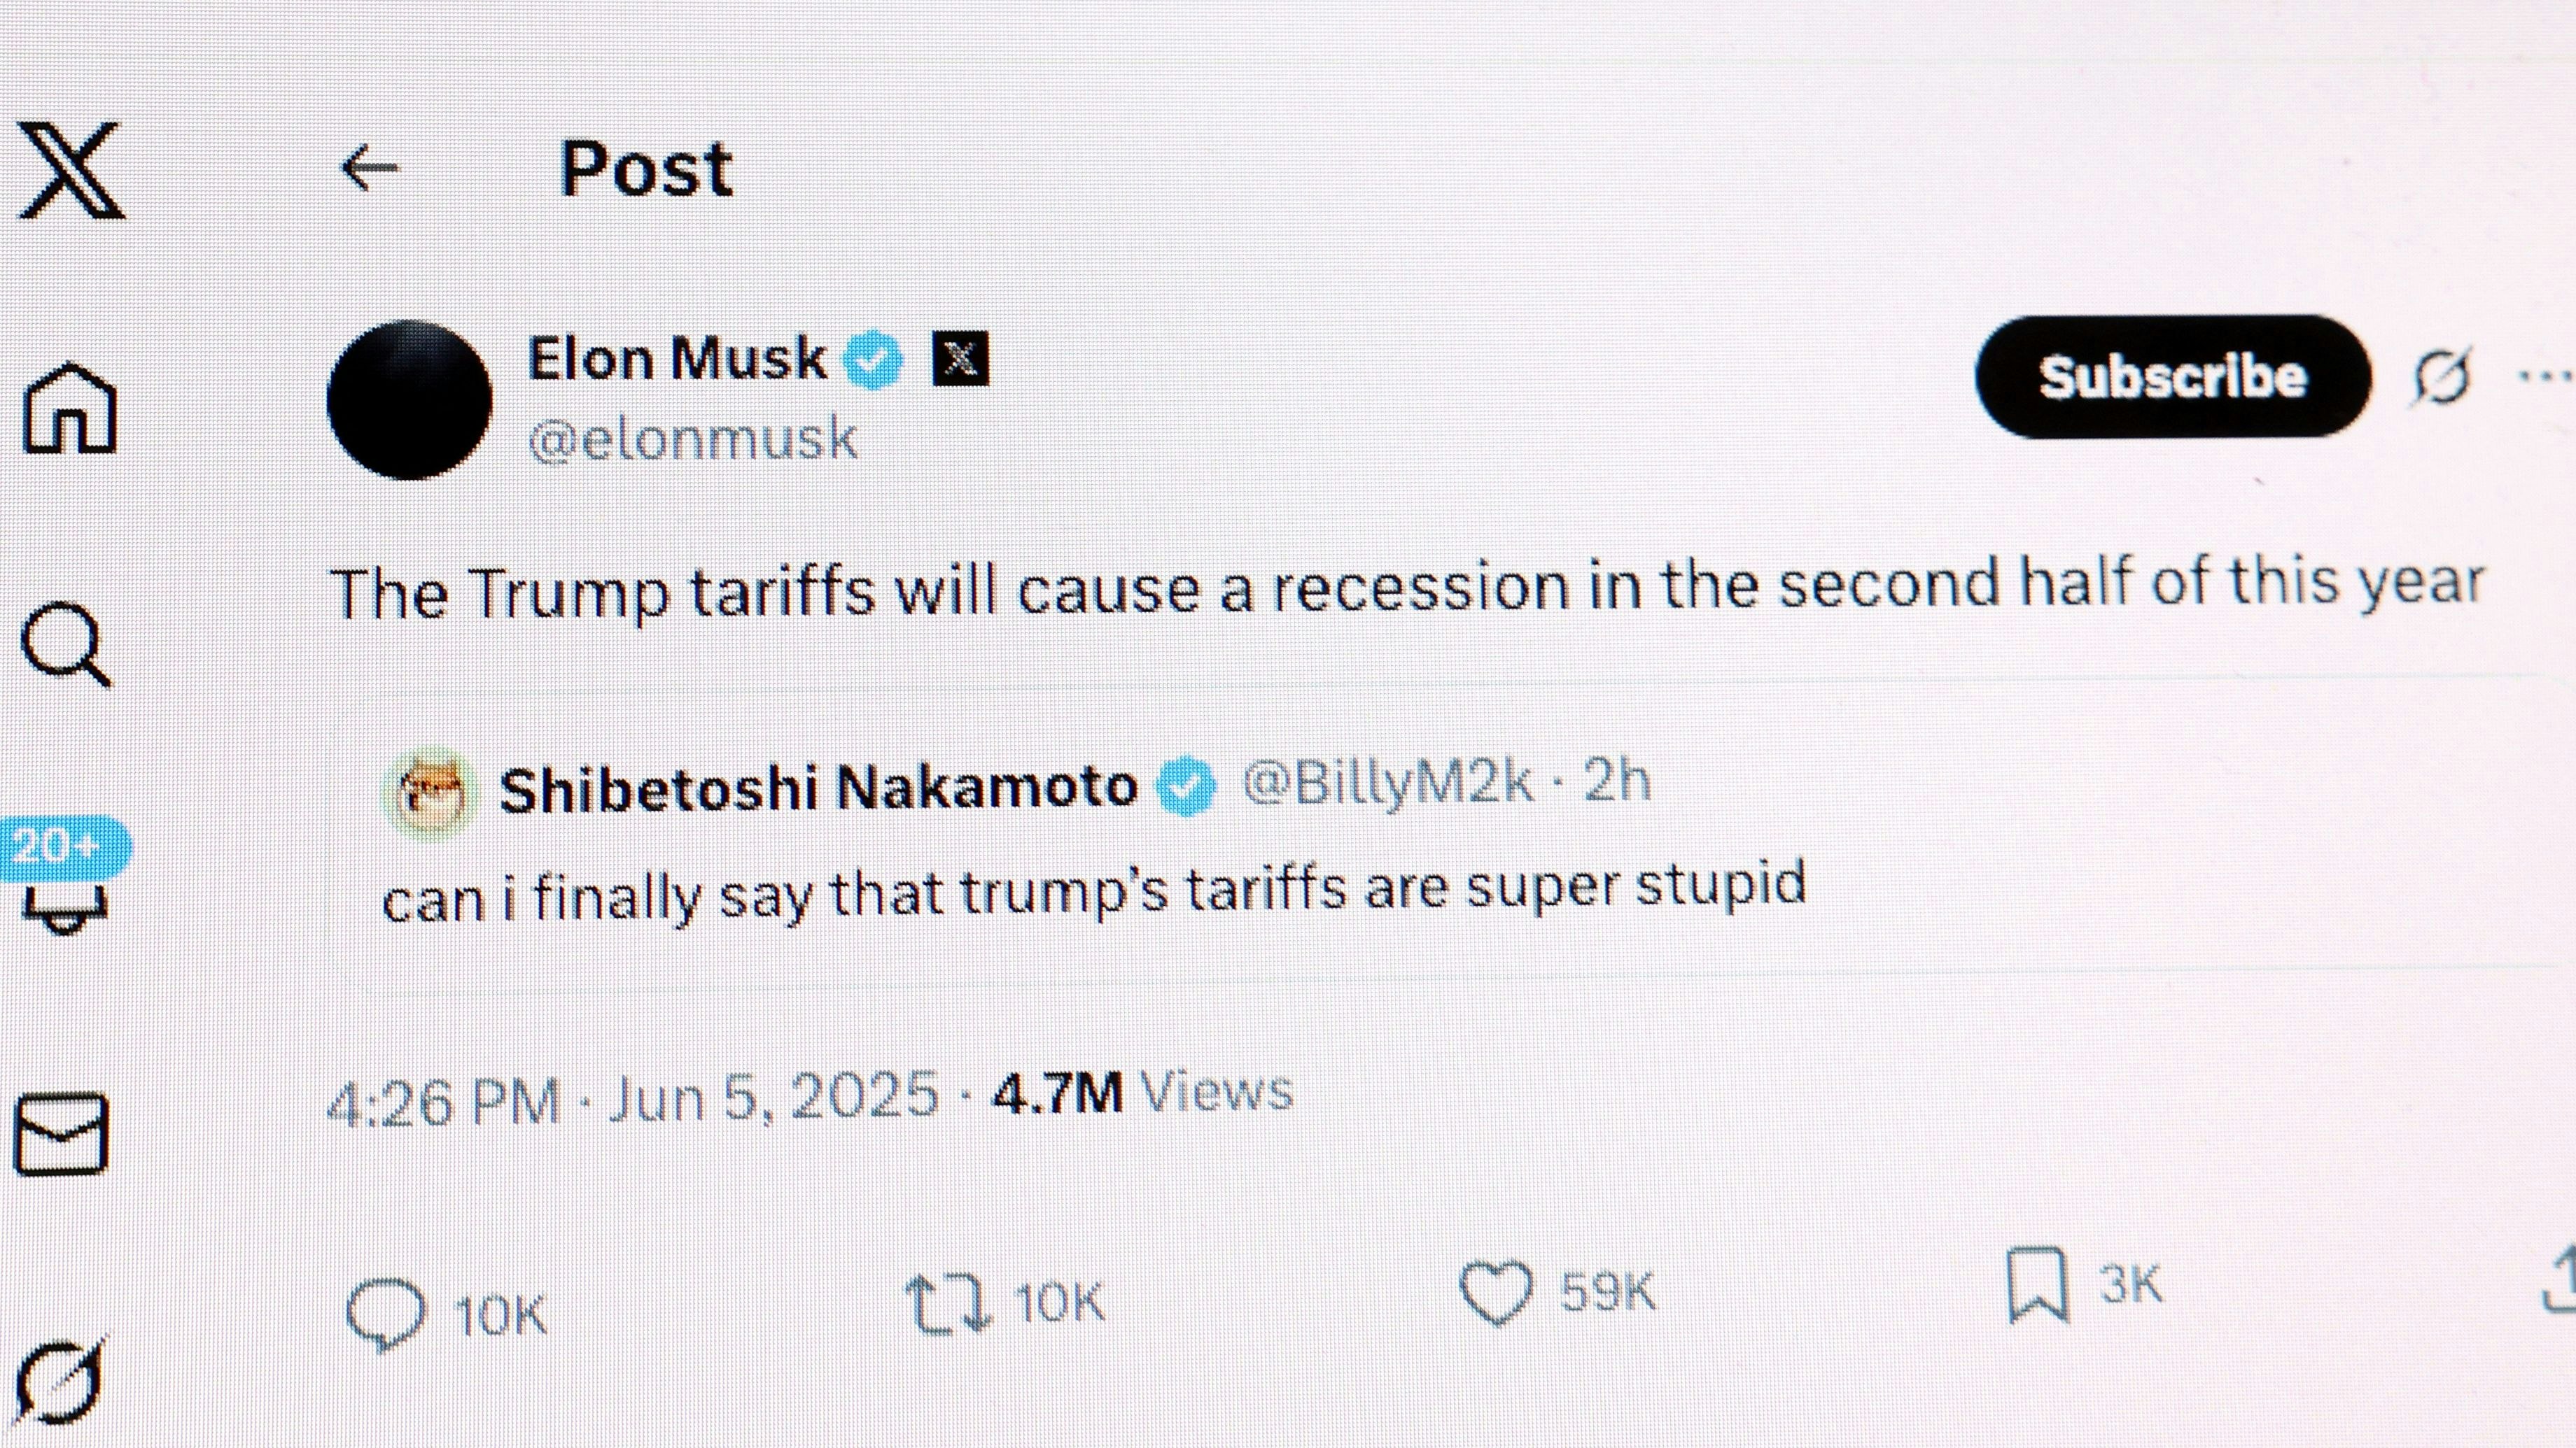2576x1448 pixels.
Task: Click the Grok icon next to Subscribe
Action: [x=2441, y=377]
